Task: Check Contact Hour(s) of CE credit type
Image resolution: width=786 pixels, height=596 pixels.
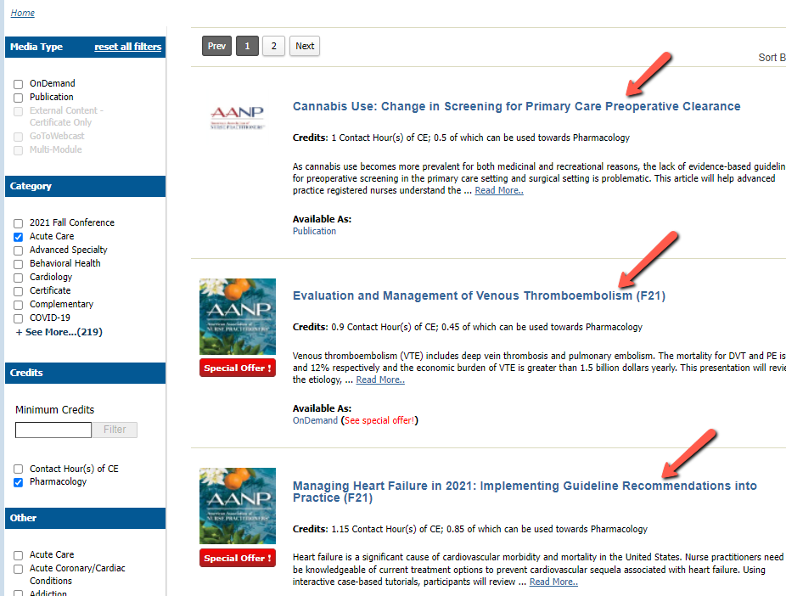Action: [x=18, y=469]
